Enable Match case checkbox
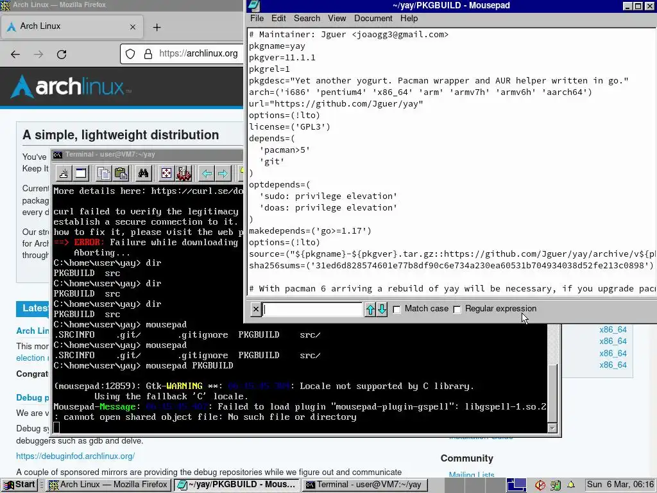Viewport: 657px width, 493px height. click(x=397, y=309)
